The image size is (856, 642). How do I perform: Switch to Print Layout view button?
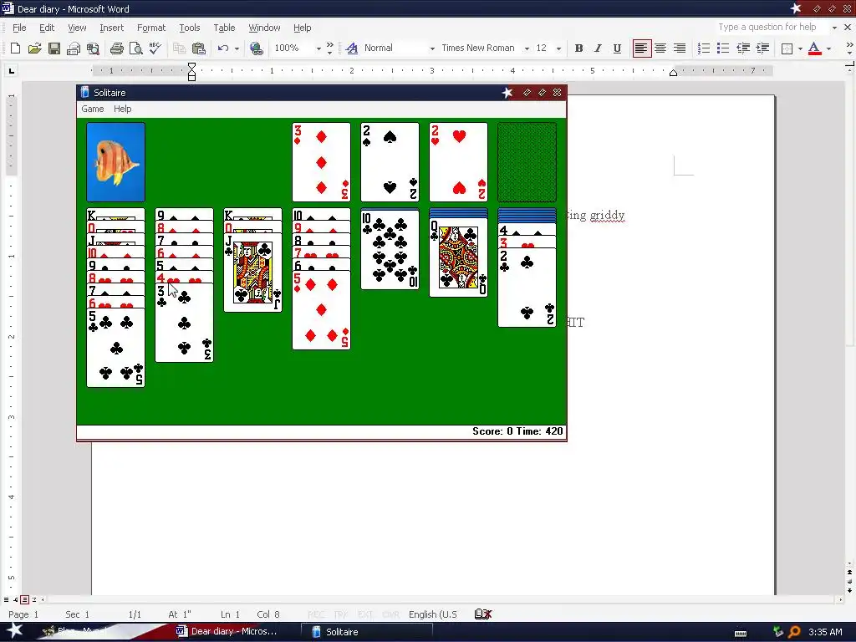[x=24, y=599]
